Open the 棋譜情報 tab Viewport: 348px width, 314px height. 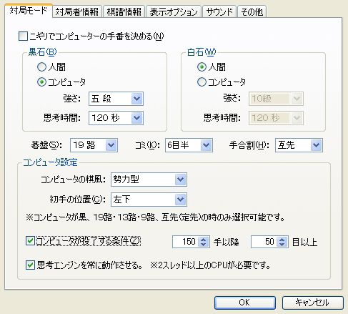tap(124, 11)
